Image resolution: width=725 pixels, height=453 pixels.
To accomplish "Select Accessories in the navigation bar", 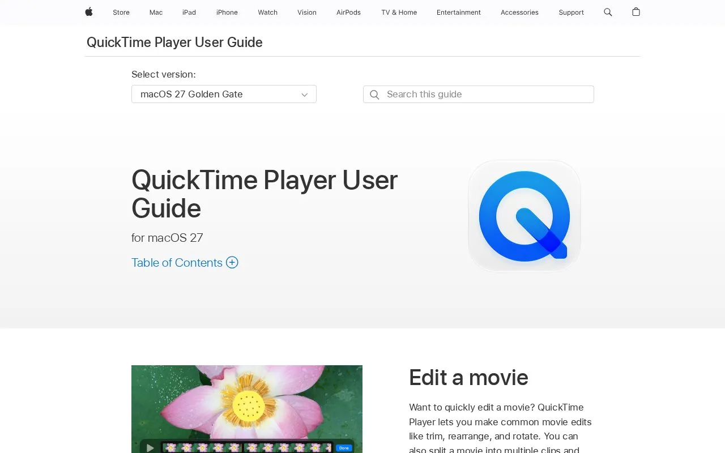I will coord(519,12).
